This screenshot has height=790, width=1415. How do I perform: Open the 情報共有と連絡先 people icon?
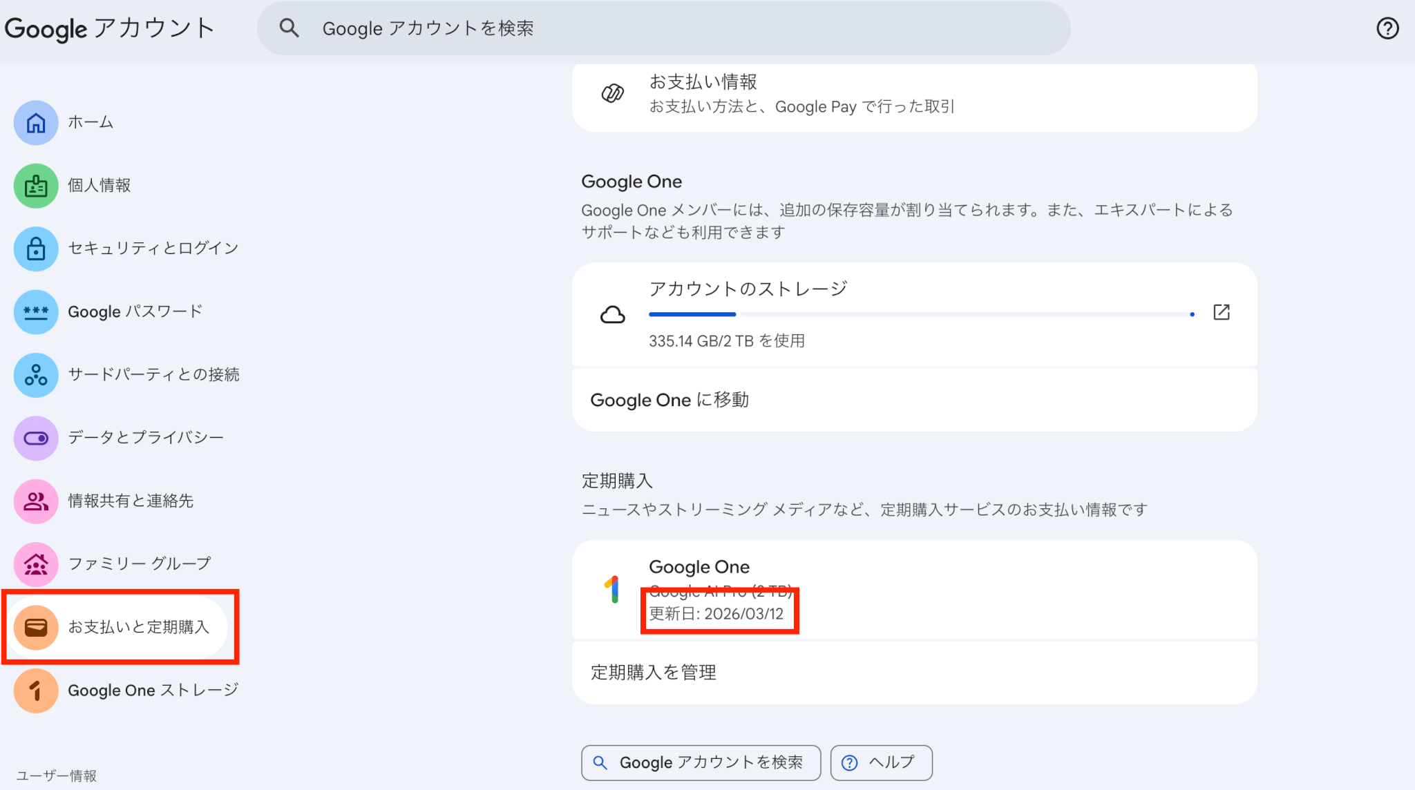(36, 501)
